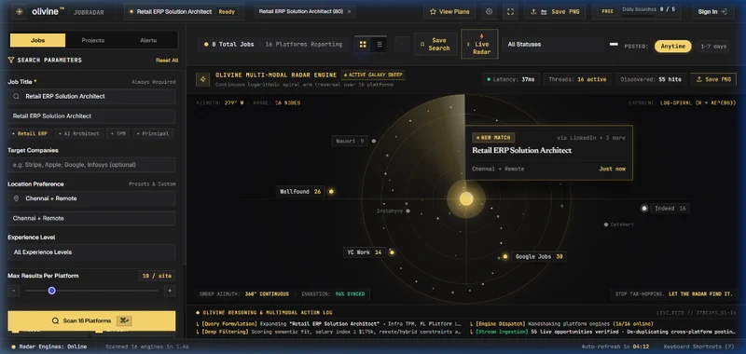Close the Retail ERP Solution Architect (80) tab
746x354 pixels.
tap(349, 12)
